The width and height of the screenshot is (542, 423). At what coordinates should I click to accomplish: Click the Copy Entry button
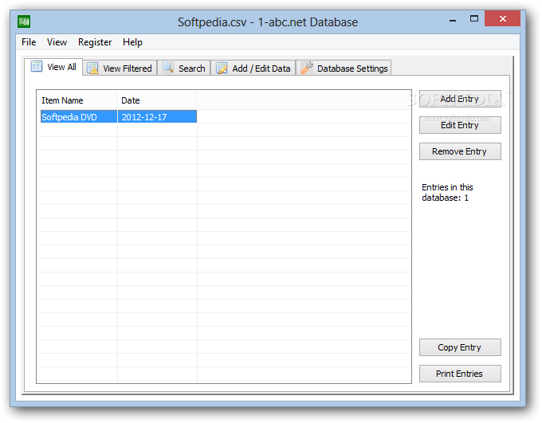tap(460, 347)
